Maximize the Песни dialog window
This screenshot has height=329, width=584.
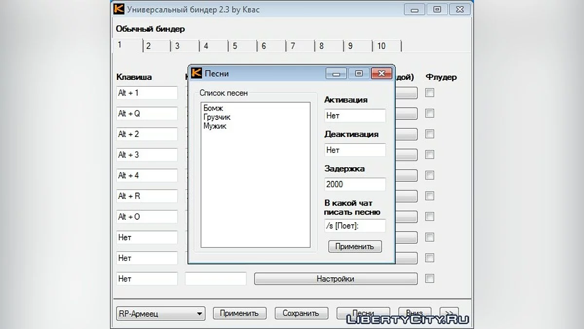point(359,74)
